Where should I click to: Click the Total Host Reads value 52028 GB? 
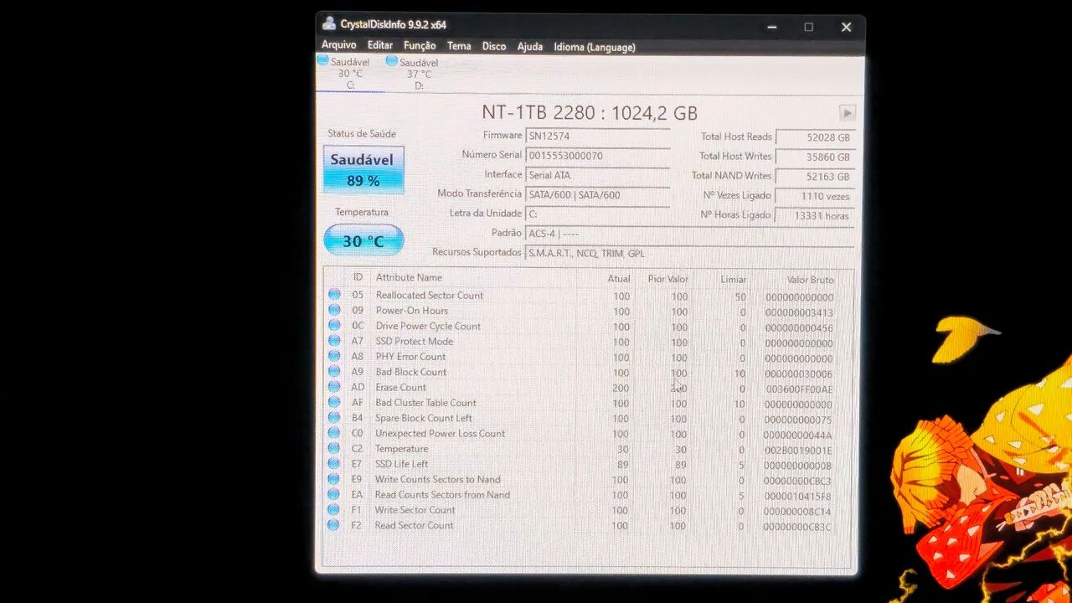coord(814,137)
